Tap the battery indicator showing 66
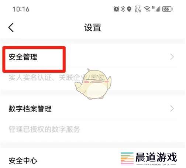Image resolution: width=186 pixels, height=168 pixels. (168, 9)
